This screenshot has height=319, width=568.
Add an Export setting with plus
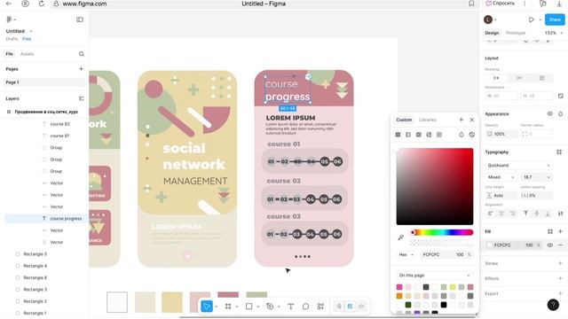[x=560, y=293]
